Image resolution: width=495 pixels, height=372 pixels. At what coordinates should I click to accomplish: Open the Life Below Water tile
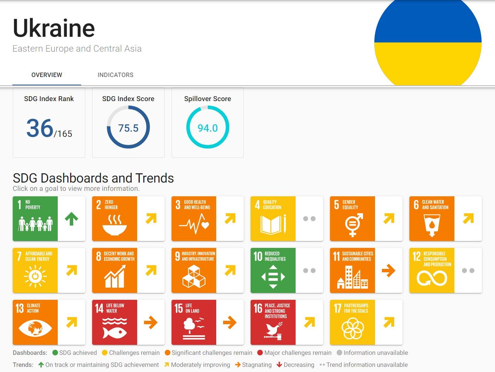pos(114,322)
